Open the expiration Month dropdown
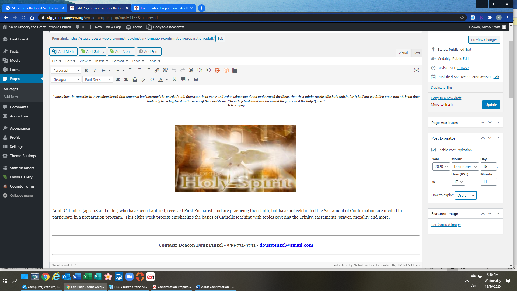The width and height of the screenshot is (517, 291). pyautogui.click(x=465, y=167)
